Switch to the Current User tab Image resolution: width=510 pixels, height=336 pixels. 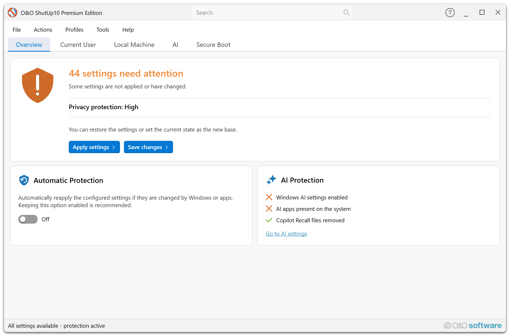click(x=78, y=44)
